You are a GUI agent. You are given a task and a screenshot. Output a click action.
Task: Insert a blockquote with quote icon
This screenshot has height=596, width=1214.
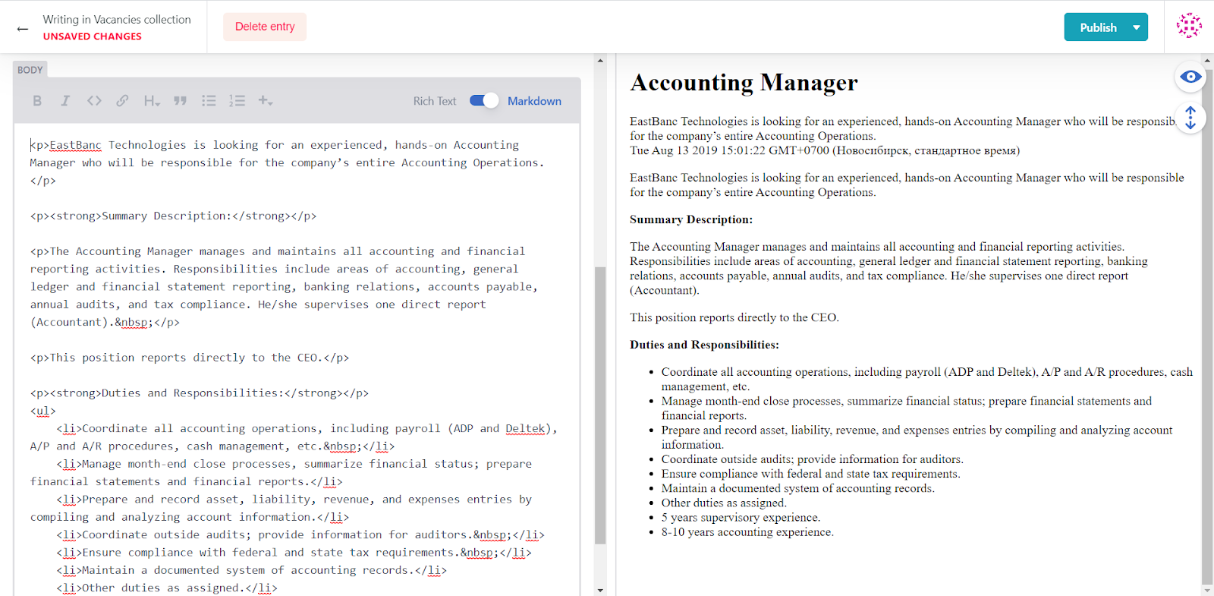[180, 101]
